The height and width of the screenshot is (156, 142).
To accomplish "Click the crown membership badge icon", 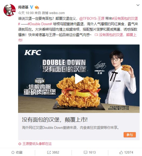I will [37, 7].
